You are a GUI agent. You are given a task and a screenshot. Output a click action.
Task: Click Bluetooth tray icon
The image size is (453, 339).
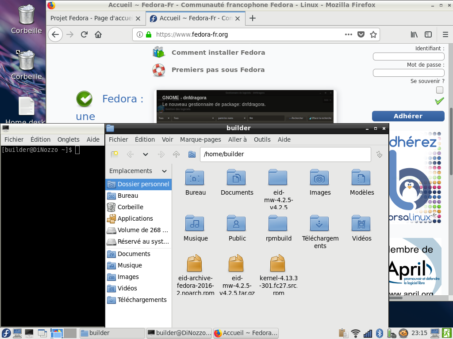(x=379, y=333)
